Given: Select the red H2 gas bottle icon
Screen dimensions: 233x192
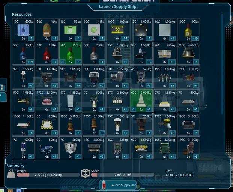Looking at the screenshot, I should tap(47, 54).
